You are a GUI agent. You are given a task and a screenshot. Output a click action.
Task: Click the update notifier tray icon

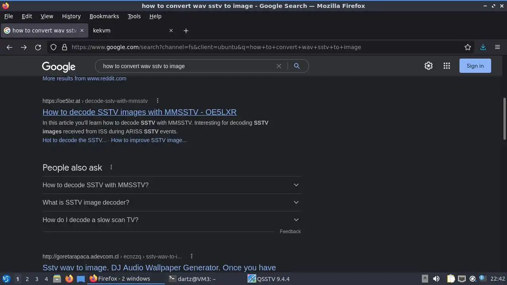click(472, 279)
